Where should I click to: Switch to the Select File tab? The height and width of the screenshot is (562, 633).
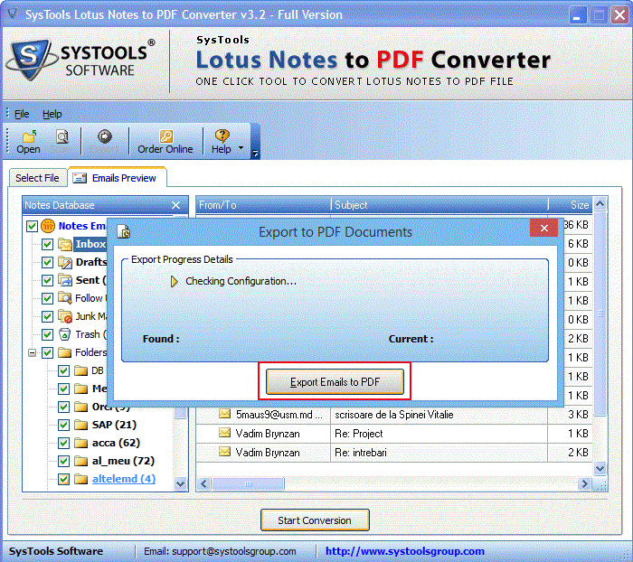click(x=38, y=178)
